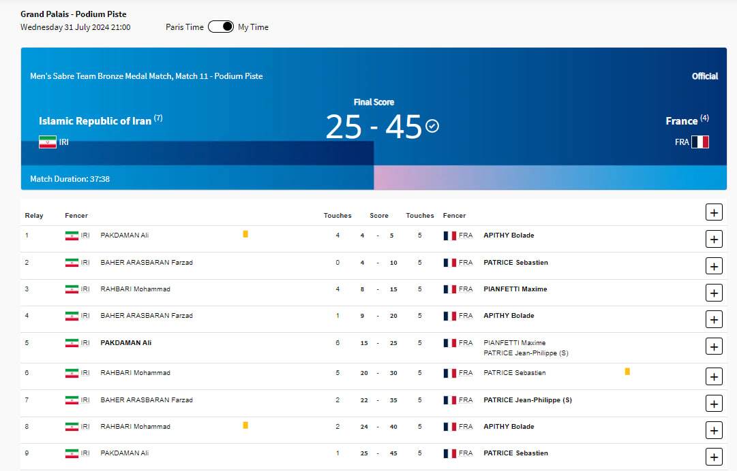The width and height of the screenshot is (737, 471).
Task: Select the Paris Time label
Action: pyautogui.click(x=185, y=27)
